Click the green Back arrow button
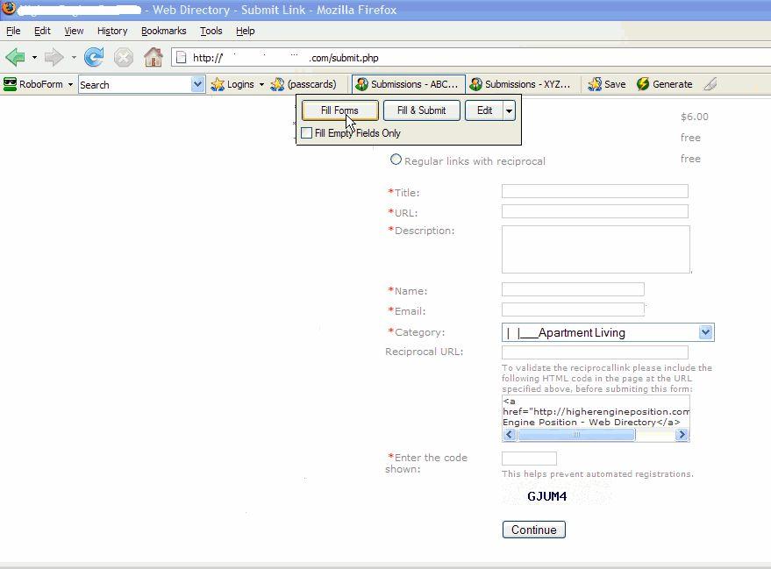 [x=15, y=58]
